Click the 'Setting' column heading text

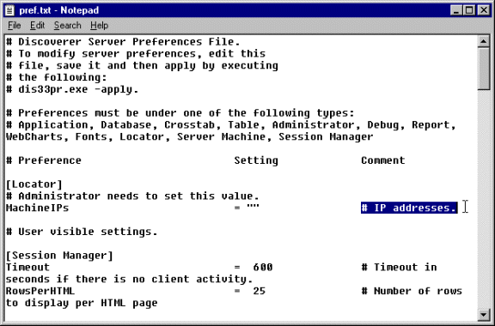pos(256,160)
